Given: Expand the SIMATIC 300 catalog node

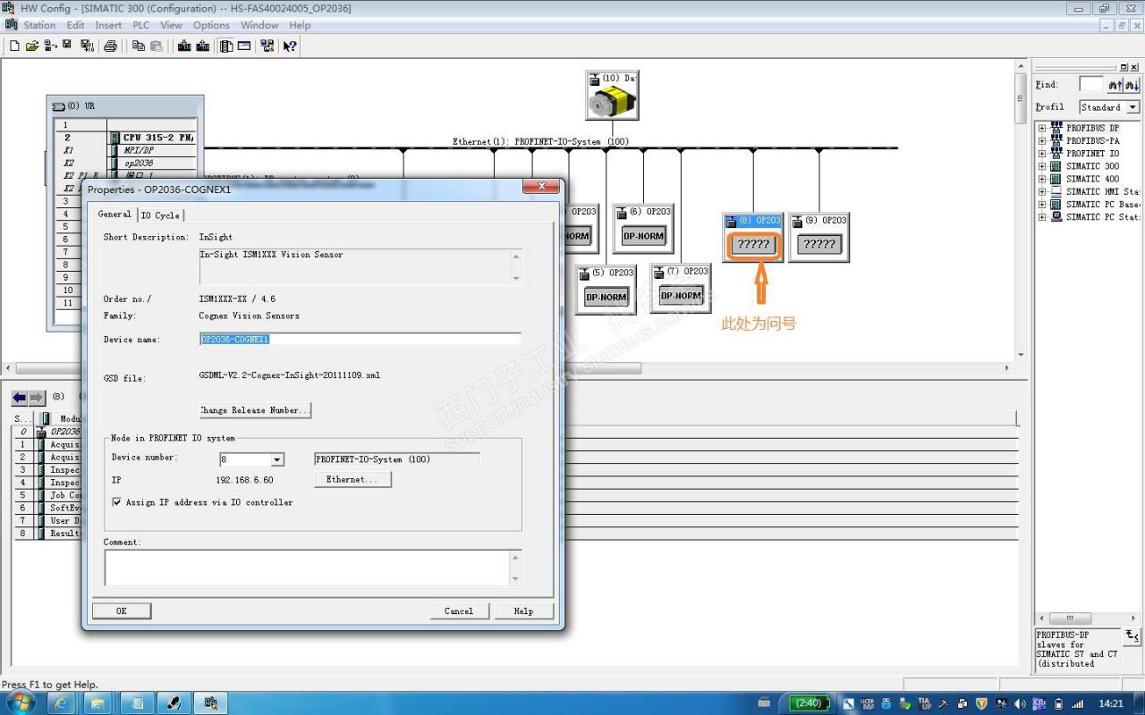Looking at the screenshot, I should click(x=1041, y=166).
